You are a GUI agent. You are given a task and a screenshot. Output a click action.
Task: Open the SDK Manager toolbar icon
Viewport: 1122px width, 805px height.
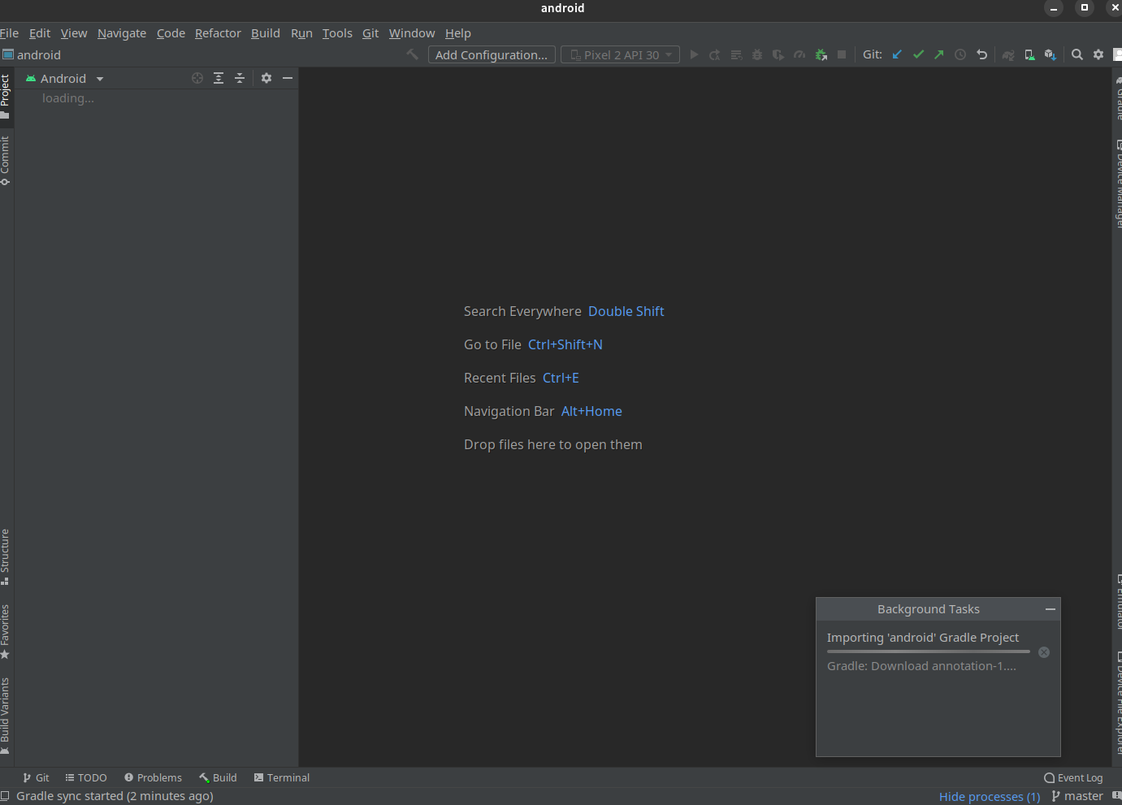(1051, 54)
